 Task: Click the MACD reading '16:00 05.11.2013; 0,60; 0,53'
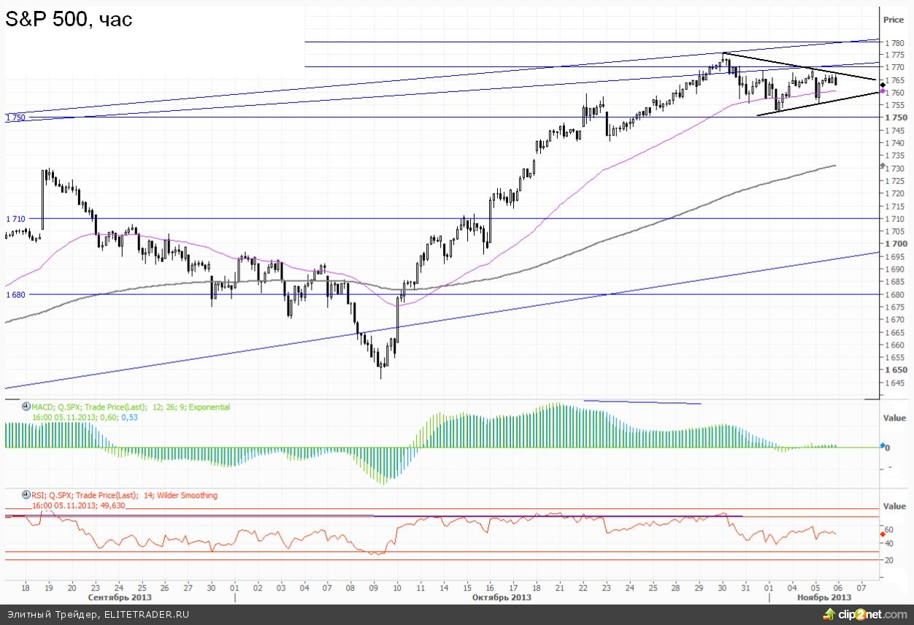click(x=84, y=416)
